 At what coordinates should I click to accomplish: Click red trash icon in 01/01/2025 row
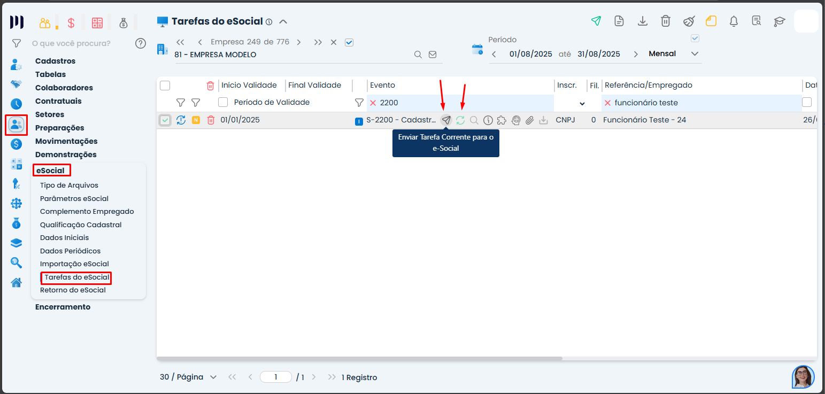211,120
